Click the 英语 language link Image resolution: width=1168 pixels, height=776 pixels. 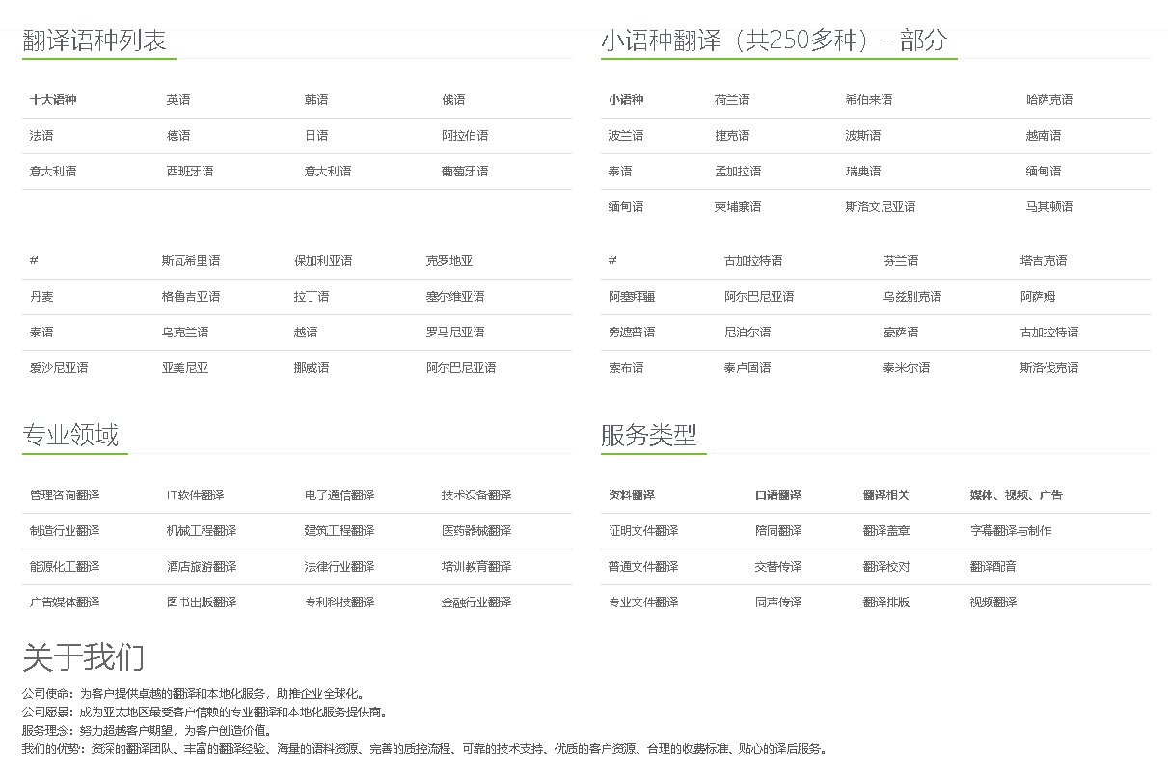pos(178,100)
